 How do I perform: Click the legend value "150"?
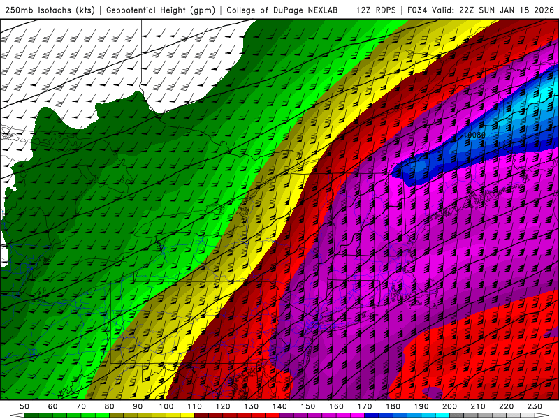307,406
